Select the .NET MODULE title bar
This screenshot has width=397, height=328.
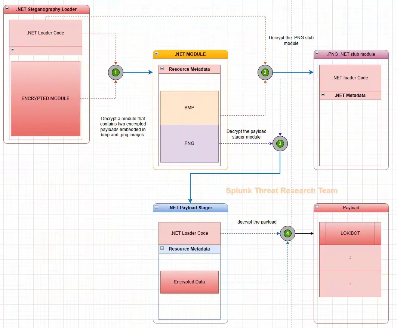tap(190, 54)
